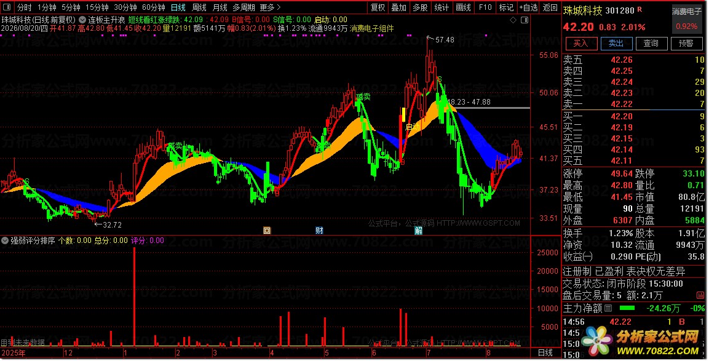Open the after-hours trading chart icon
The image size is (709, 361).
click(701, 295)
